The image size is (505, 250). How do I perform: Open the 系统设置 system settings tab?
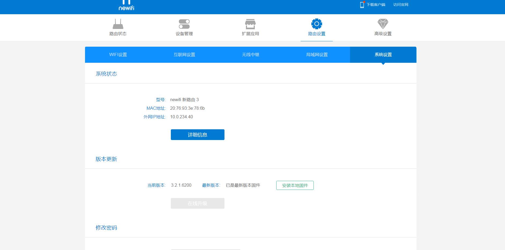383,54
